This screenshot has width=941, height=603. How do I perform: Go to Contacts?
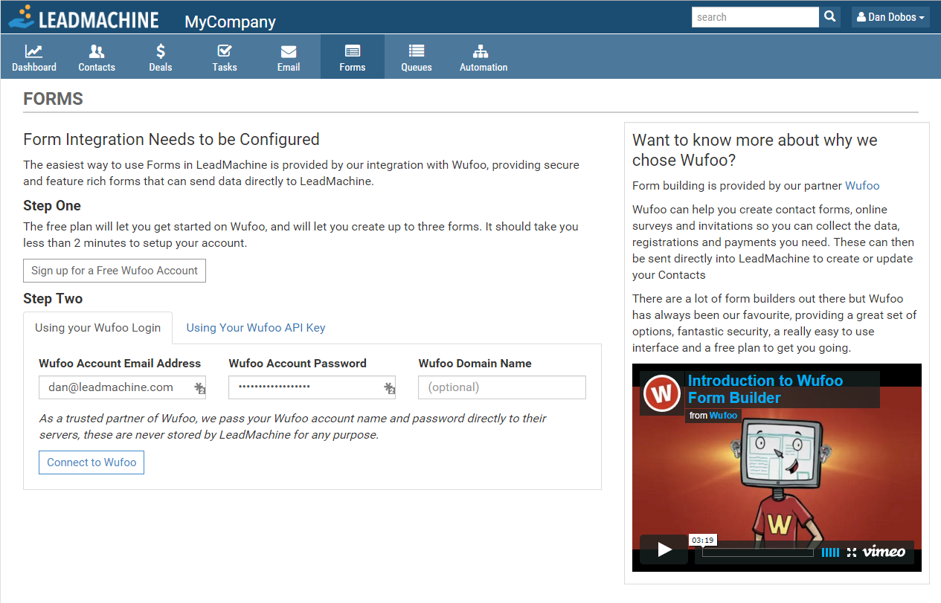tap(97, 58)
